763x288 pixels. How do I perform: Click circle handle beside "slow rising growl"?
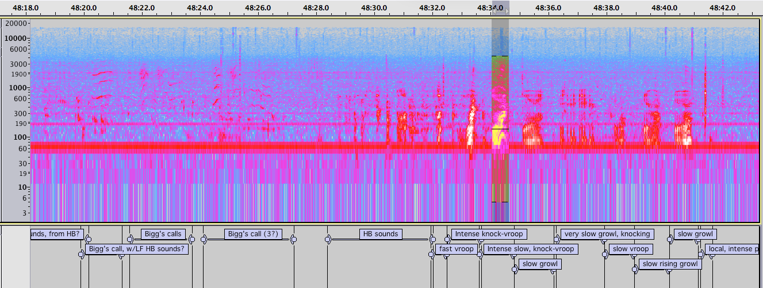[635, 269]
